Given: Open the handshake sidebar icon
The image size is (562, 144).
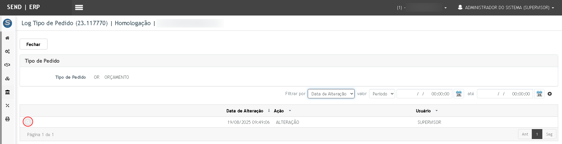Looking at the screenshot, I should tap(7, 65).
